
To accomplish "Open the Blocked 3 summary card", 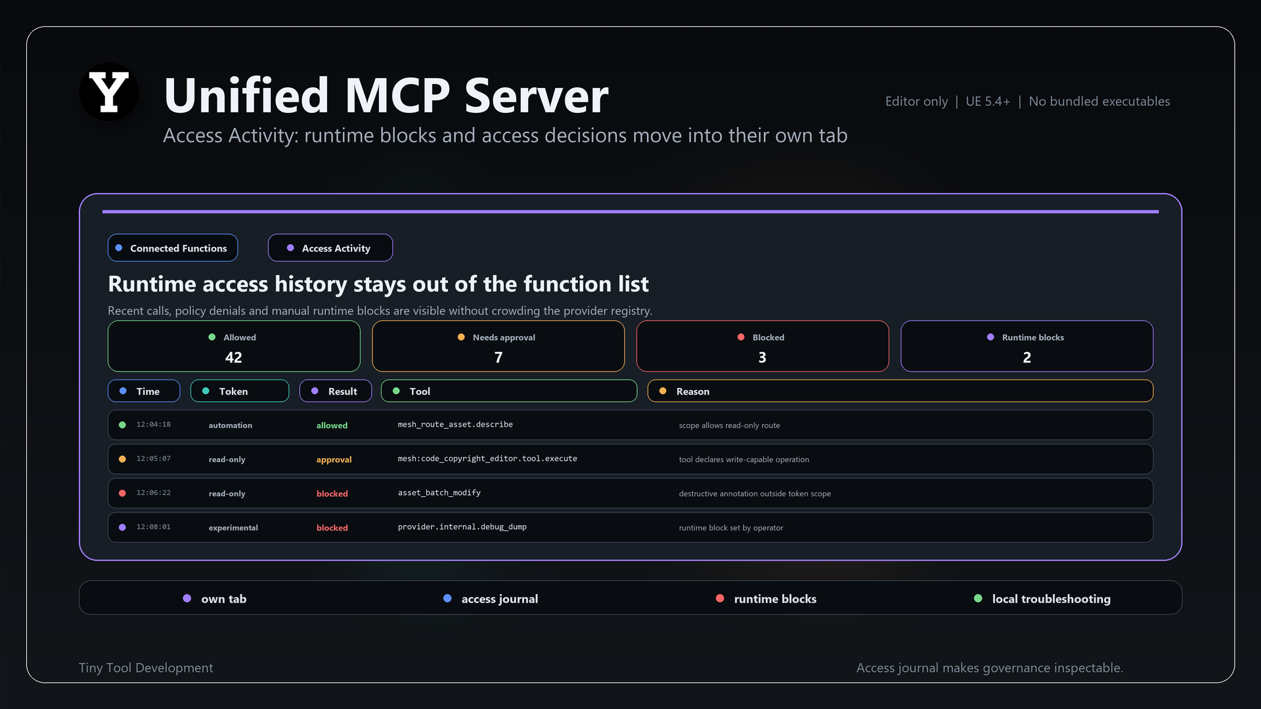I will pos(763,346).
